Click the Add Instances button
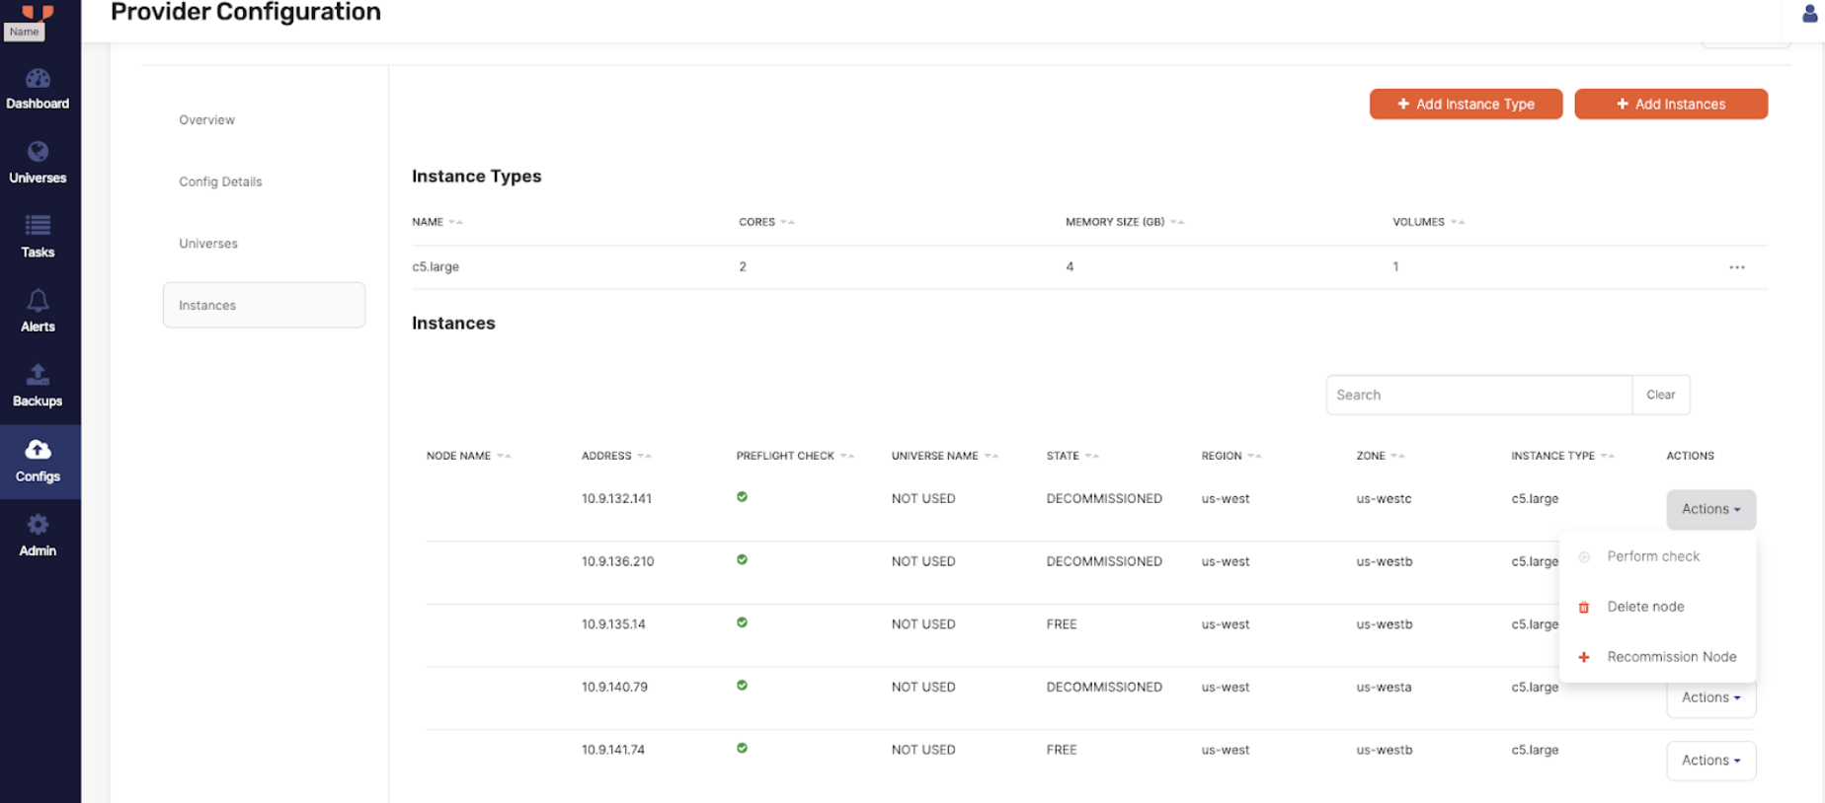The image size is (1825, 803). pyautogui.click(x=1670, y=104)
